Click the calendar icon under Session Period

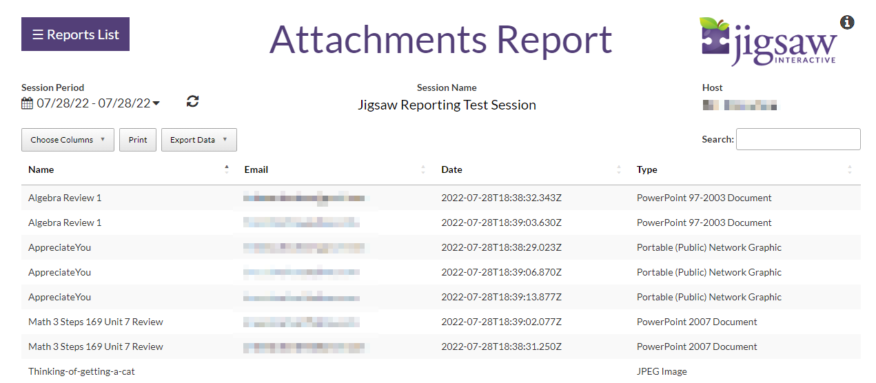point(27,103)
